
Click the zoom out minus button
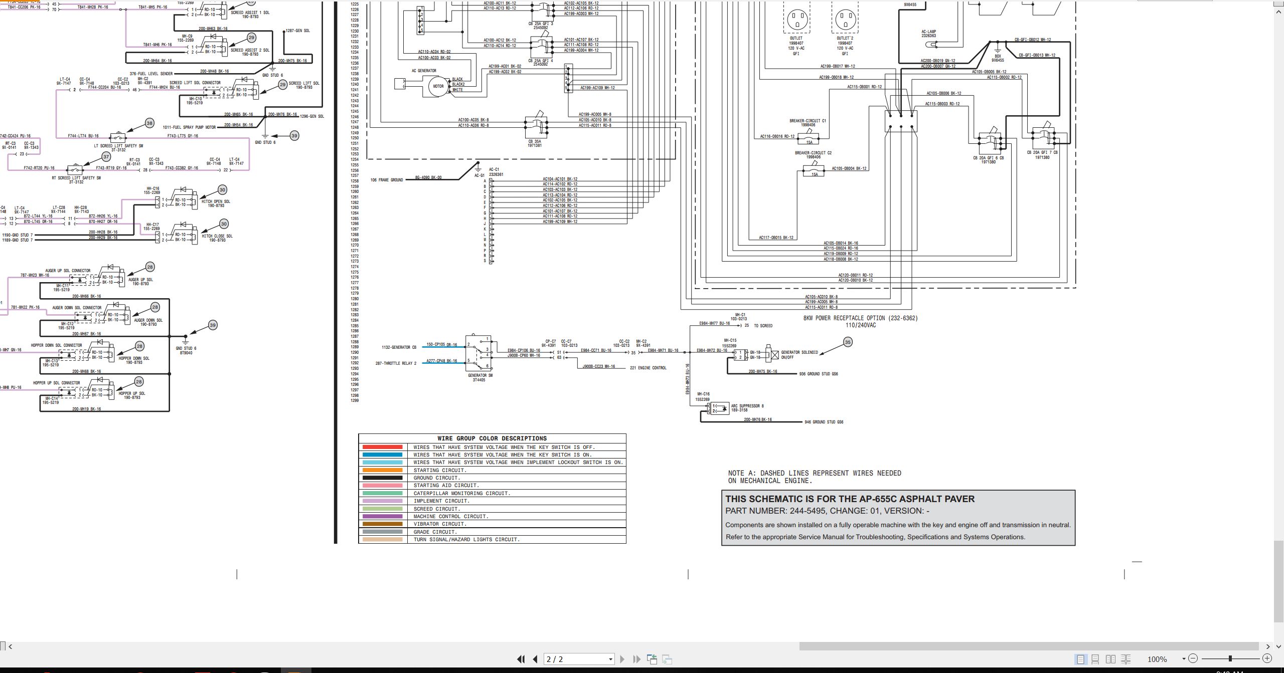(1193, 658)
